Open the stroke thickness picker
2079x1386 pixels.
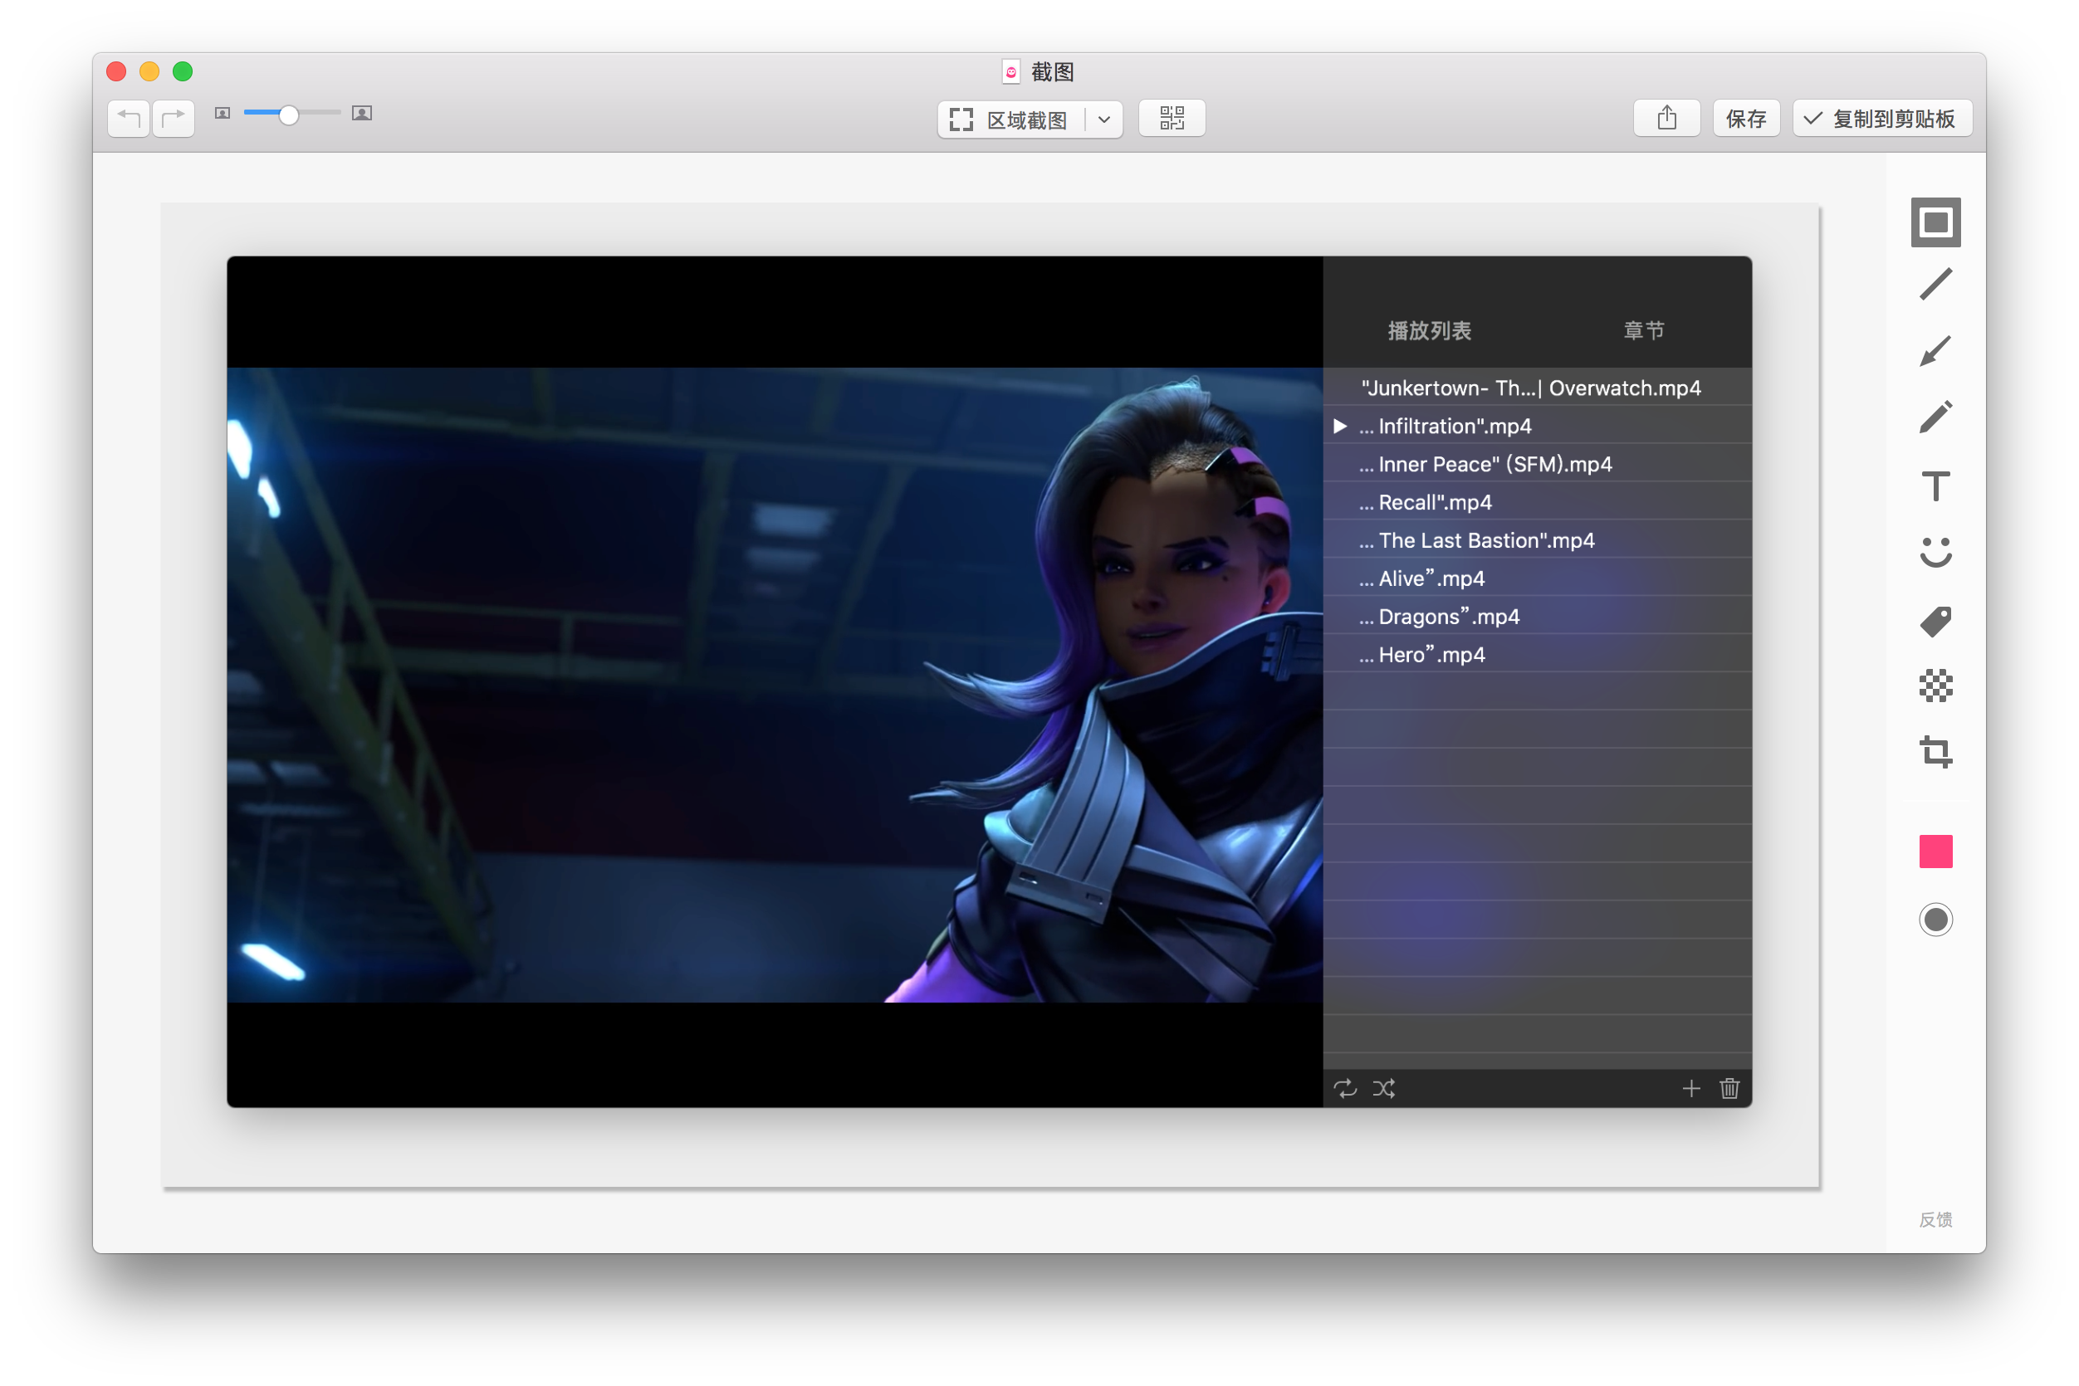[1935, 920]
